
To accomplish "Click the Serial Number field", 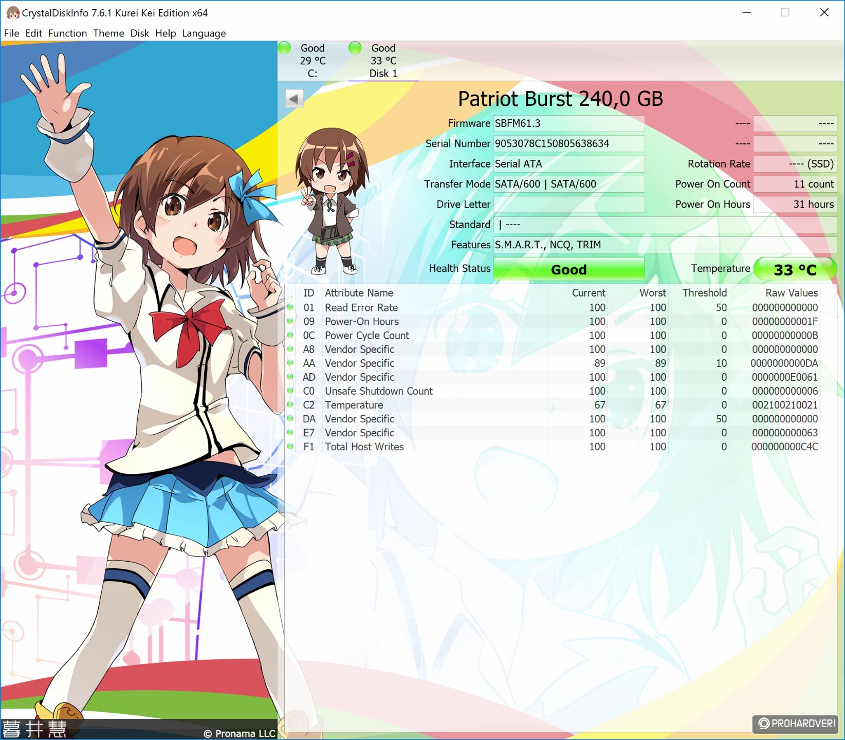I will pyautogui.click(x=569, y=143).
